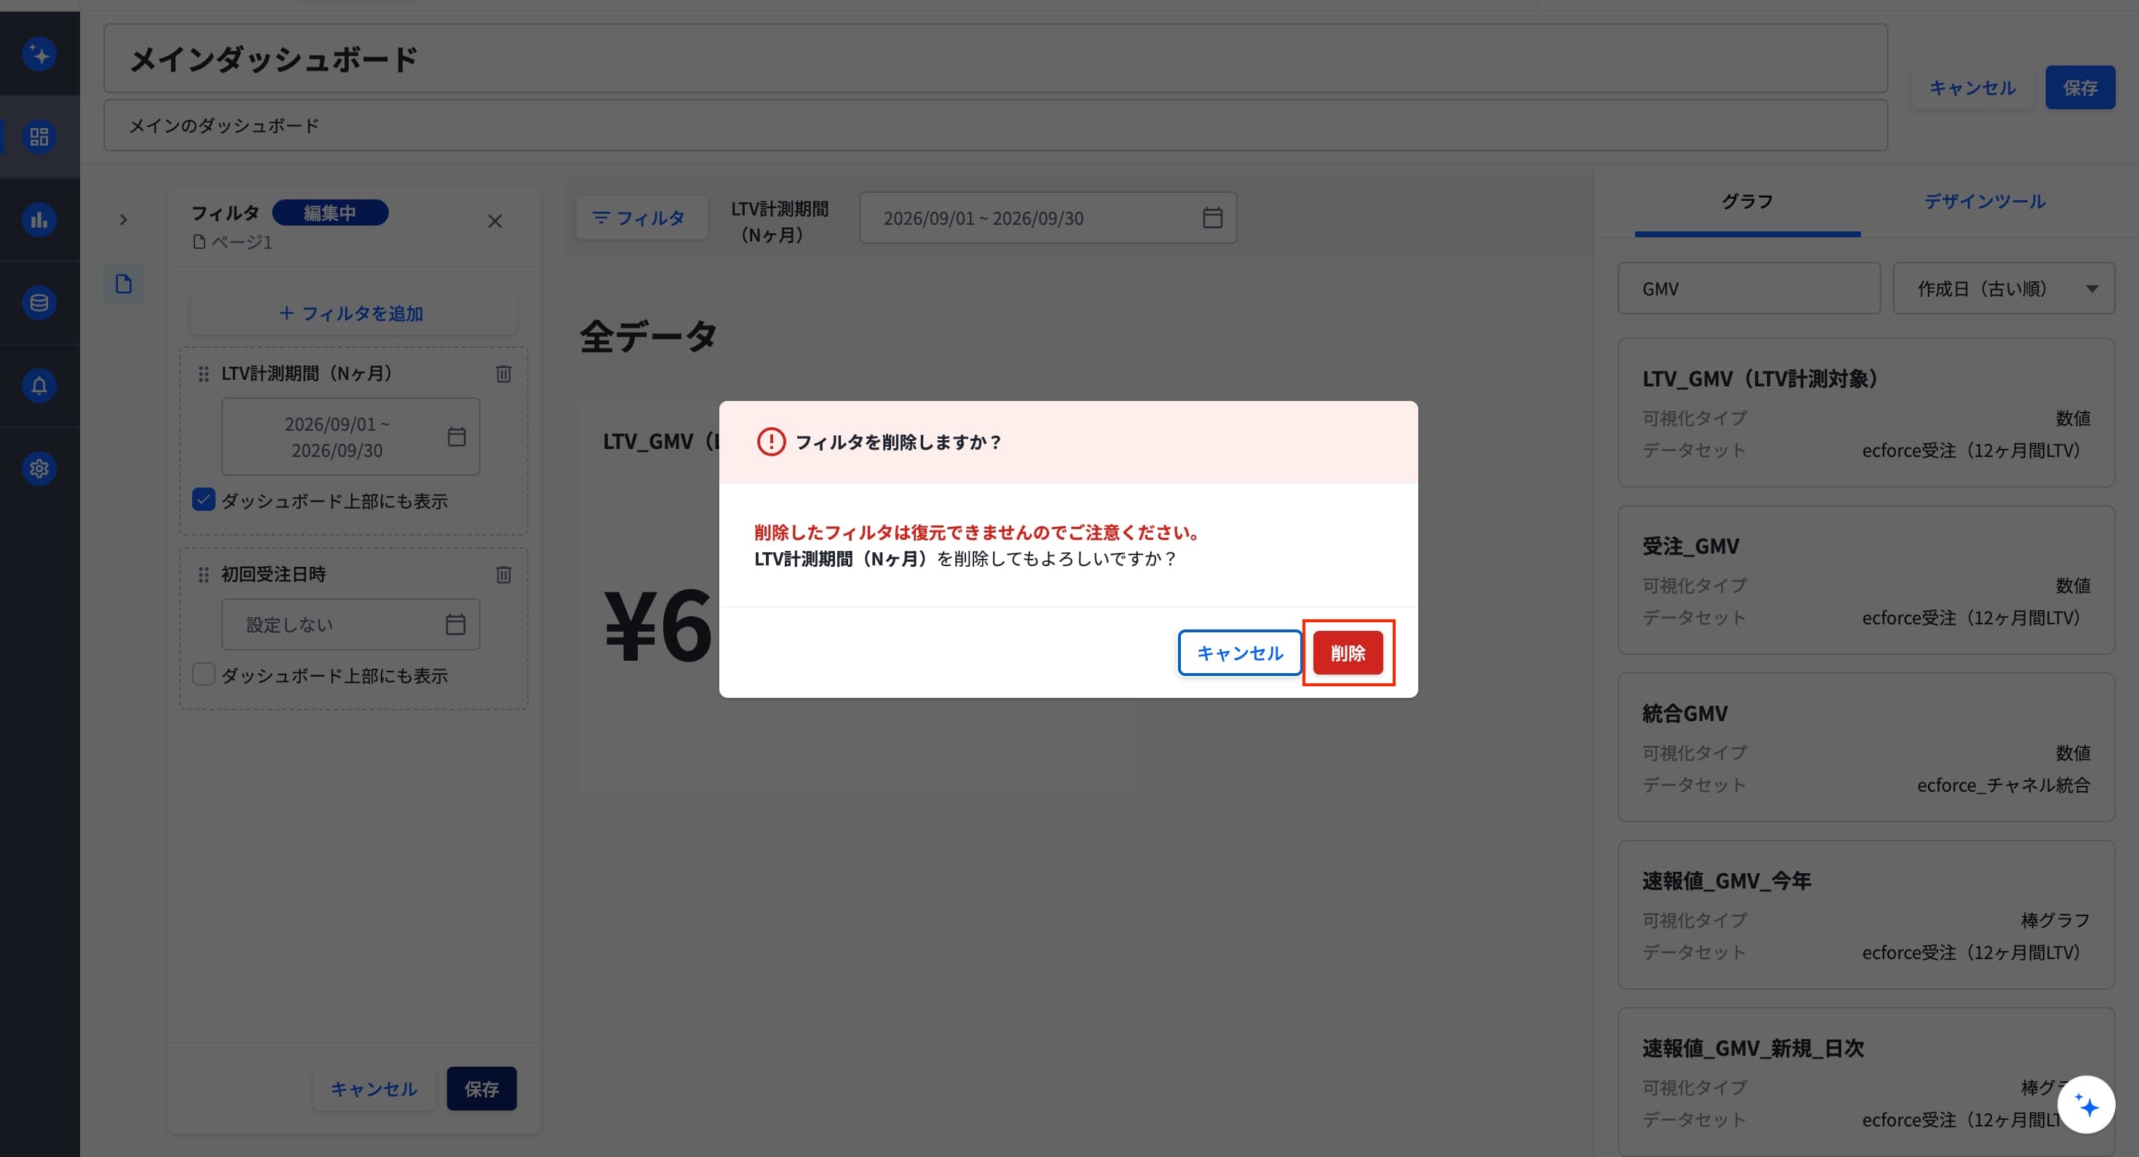Select the LTV_GMV（LTV計測対象） graph card

(x=1866, y=413)
